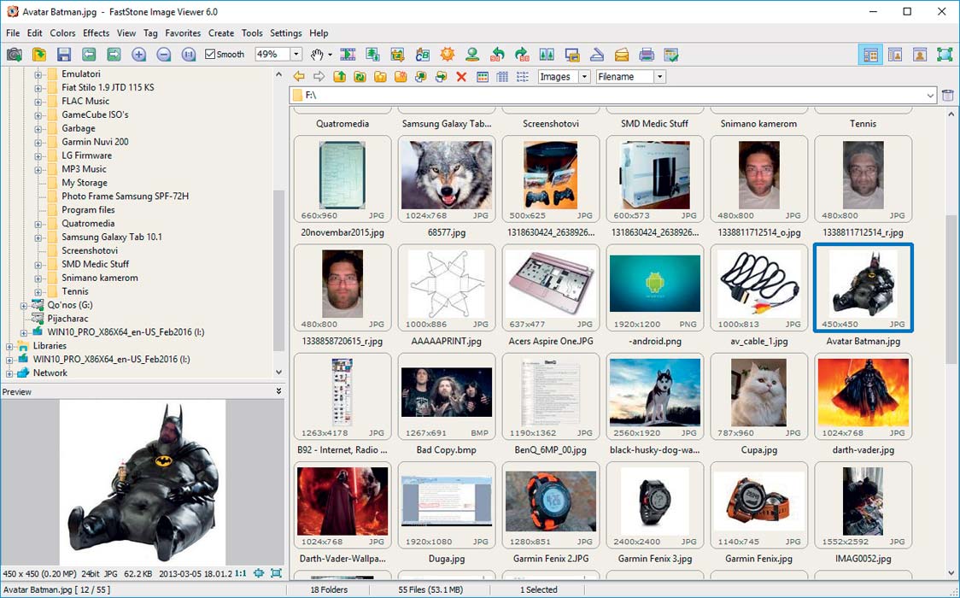This screenshot has height=598, width=960.
Task: Click the yellow Back arrow in browser toolbar
Action: point(299,77)
